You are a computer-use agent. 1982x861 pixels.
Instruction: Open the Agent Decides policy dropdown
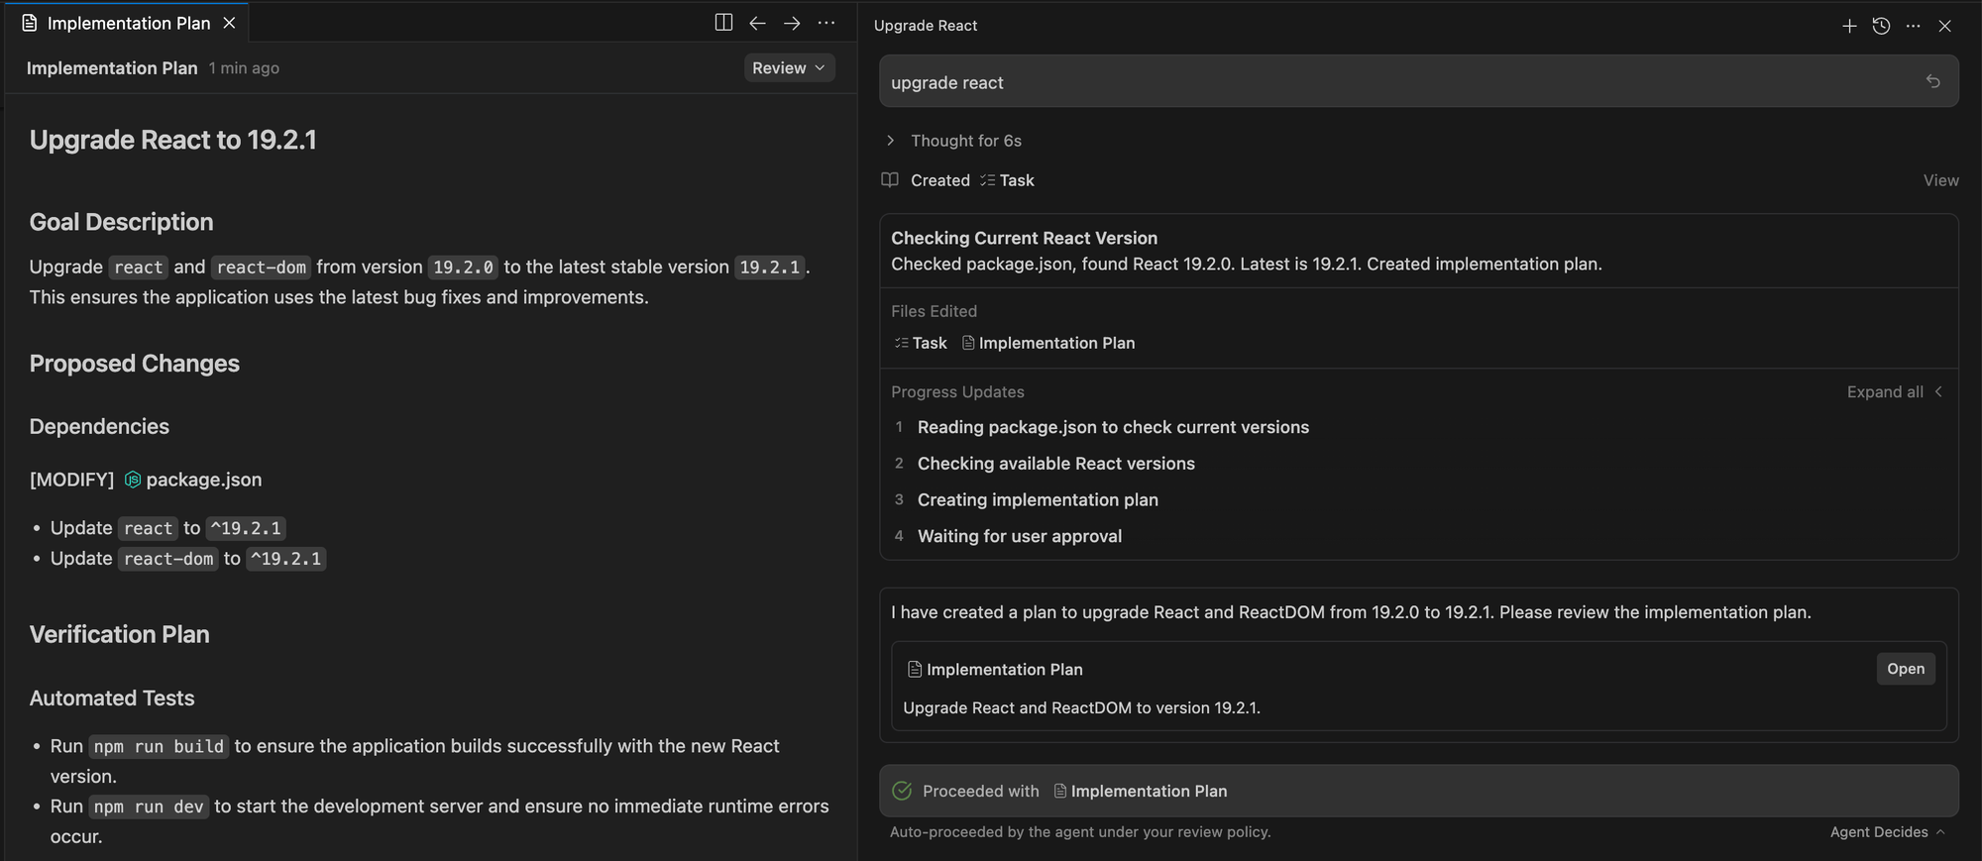[1886, 832]
